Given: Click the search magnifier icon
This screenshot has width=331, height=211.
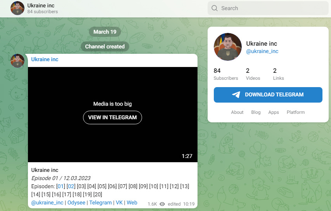Looking at the screenshot, I should [x=215, y=8].
